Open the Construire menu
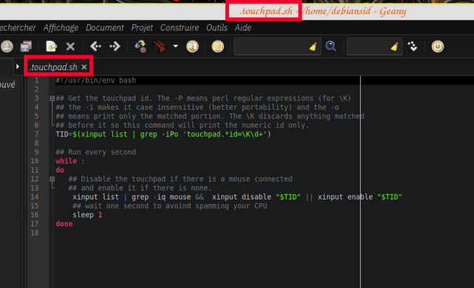Viewport: 474px width, 288px height. [180, 27]
